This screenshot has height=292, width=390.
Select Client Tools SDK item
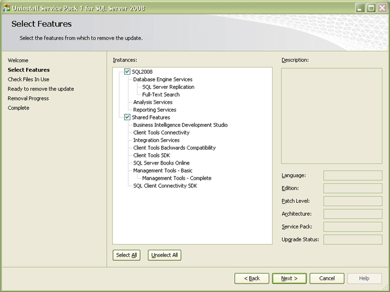click(151, 155)
